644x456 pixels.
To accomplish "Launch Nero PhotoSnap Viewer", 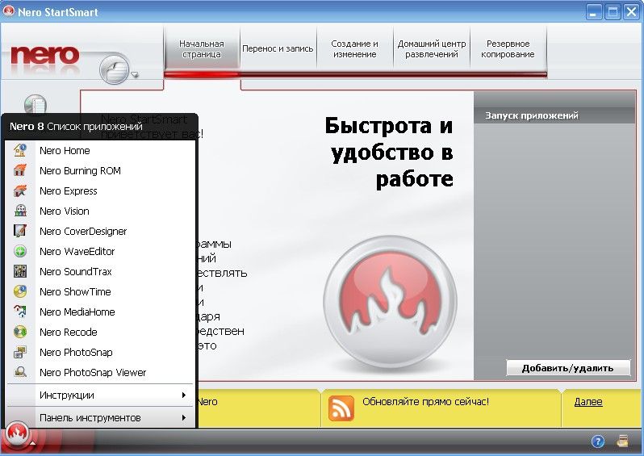I will pyautogui.click(x=101, y=372).
